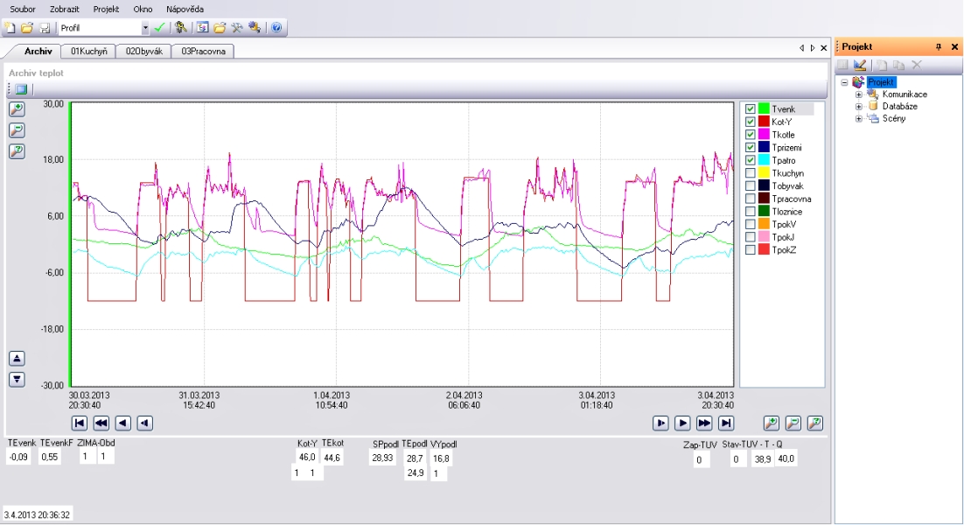The height and width of the screenshot is (525, 964).
Task: Confirm profile with the green checkmark icon
Action: coord(160,28)
